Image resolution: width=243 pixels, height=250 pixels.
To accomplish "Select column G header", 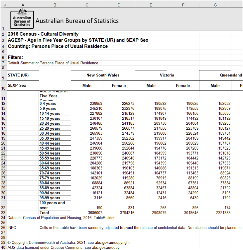I will pyautogui.click(x=215, y=5).
